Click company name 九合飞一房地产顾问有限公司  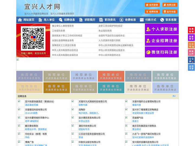coord(146,134)
